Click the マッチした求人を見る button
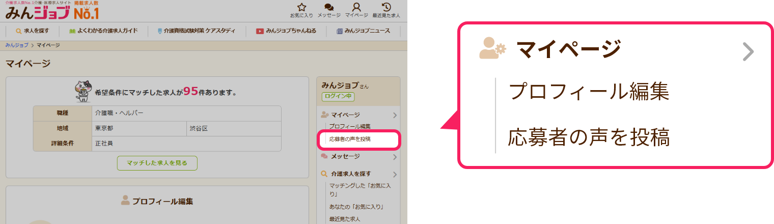The height and width of the screenshot is (224, 774). (x=157, y=163)
